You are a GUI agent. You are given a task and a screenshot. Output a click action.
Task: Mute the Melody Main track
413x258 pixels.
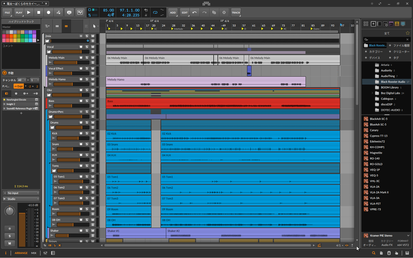(93, 57)
